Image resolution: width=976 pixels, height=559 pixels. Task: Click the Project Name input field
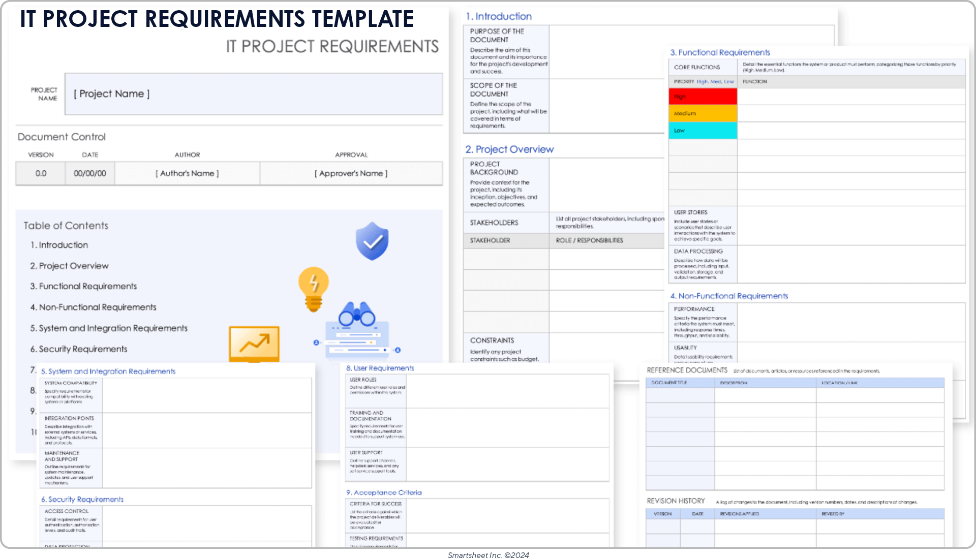coord(254,94)
